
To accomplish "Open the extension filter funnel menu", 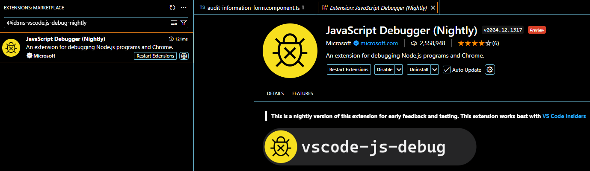I will (x=184, y=23).
